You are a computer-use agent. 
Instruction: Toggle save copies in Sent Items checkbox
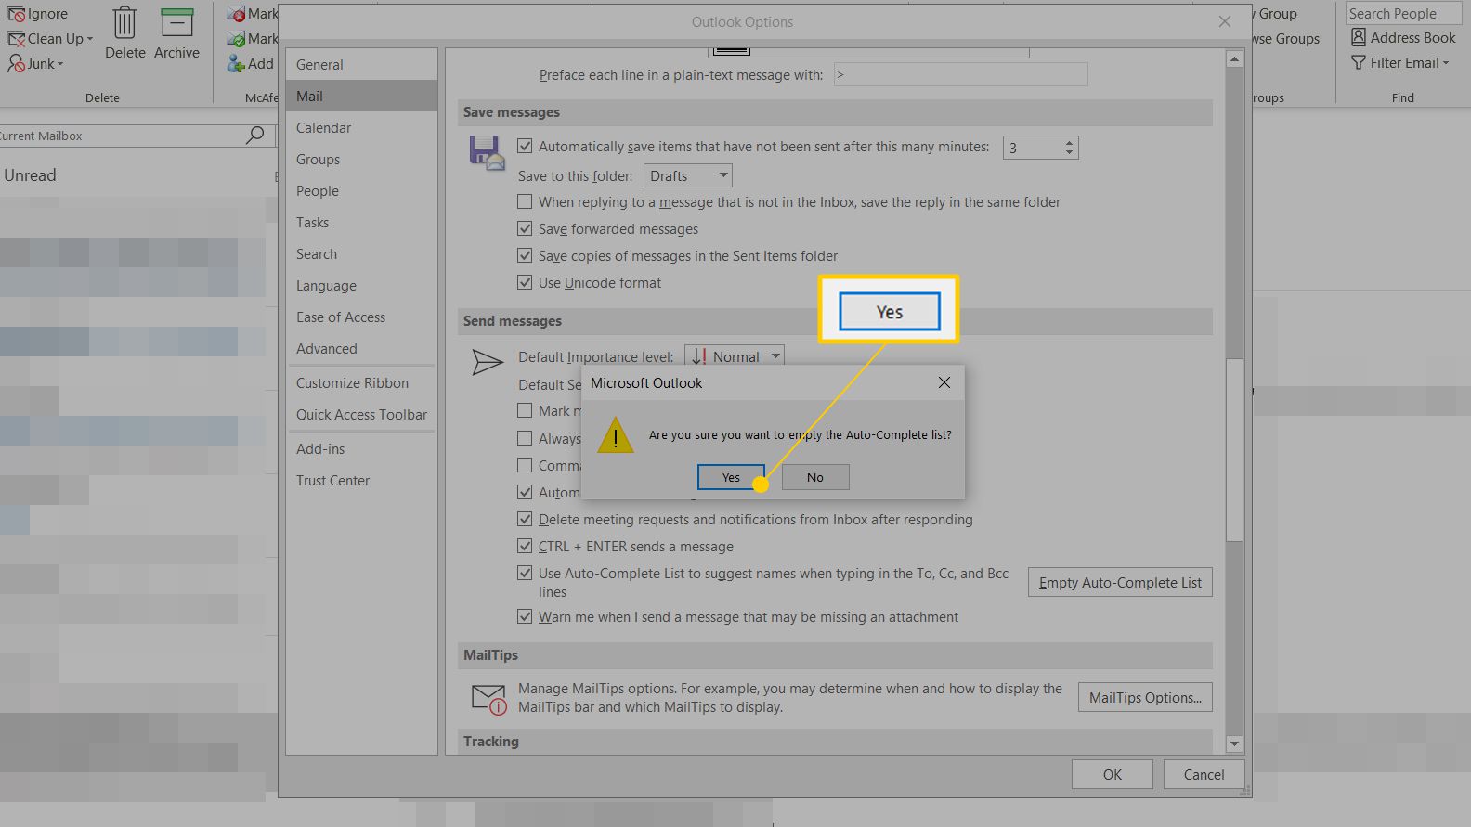(525, 255)
